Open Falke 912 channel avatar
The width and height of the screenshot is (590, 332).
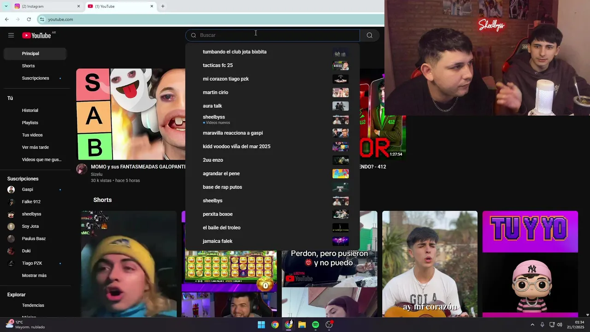pyautogui.click(x=11, y=202)
